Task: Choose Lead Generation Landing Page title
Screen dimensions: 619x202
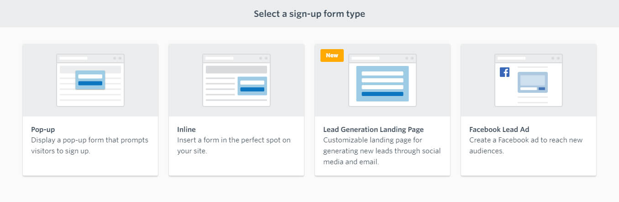Action: click(x=373, y=130)
